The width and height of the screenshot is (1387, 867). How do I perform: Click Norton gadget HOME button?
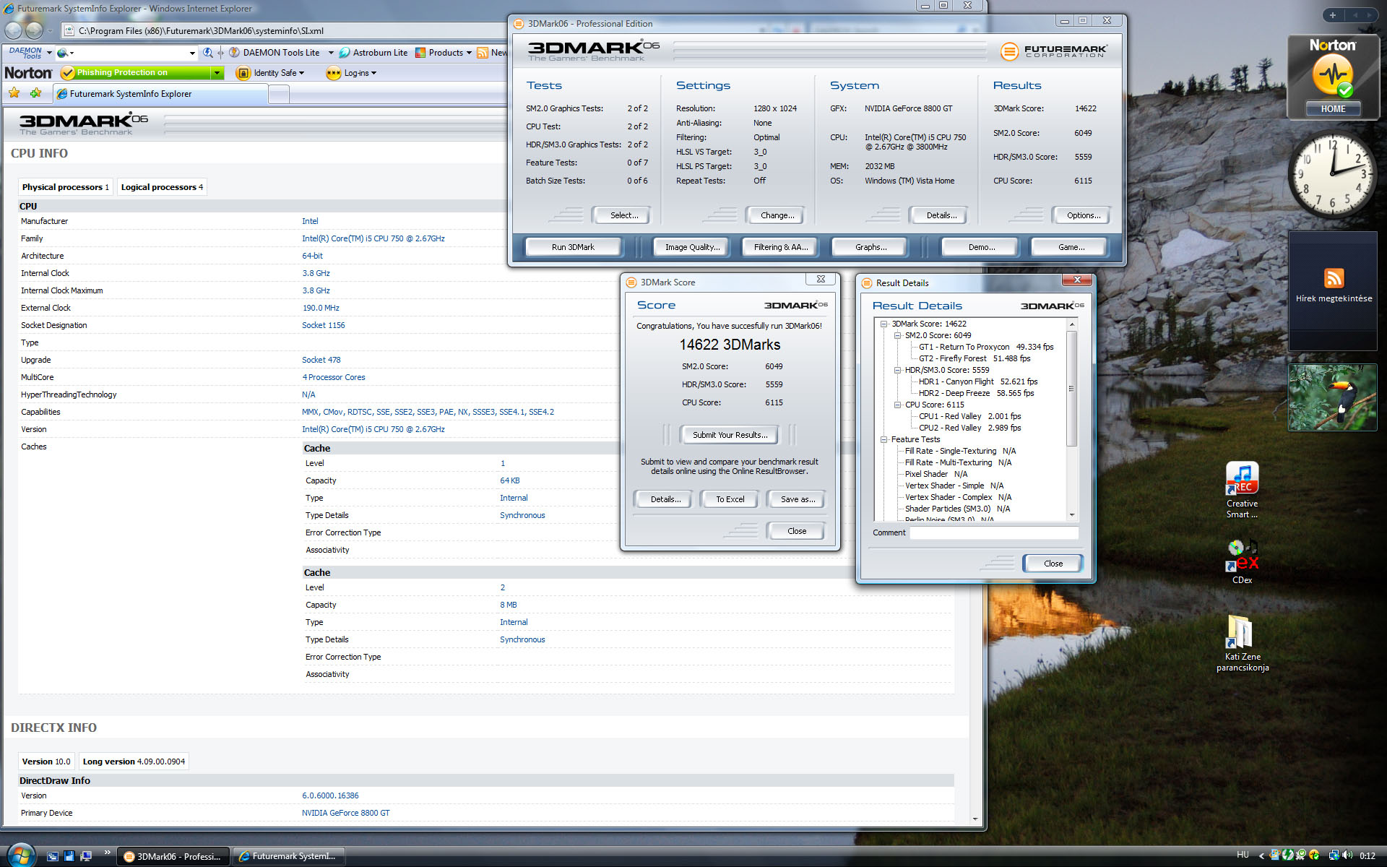pos(1333,109)
